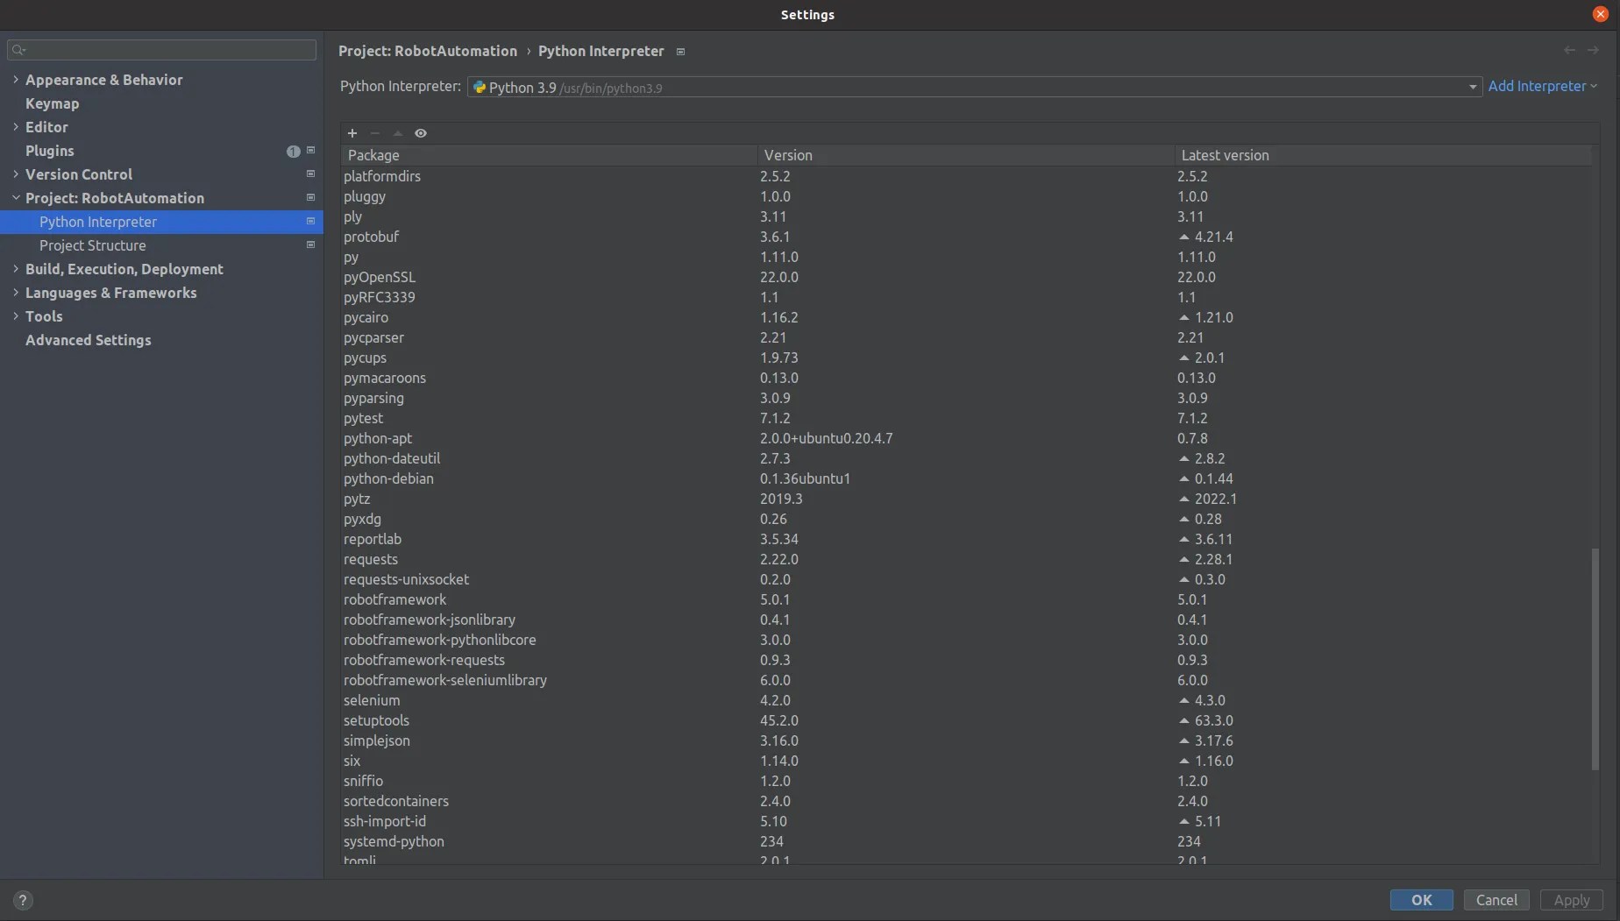The width and height of the screenshot is (1620, 921).
Task: Select the Project Structure settings page
Action: pos(93,245)
